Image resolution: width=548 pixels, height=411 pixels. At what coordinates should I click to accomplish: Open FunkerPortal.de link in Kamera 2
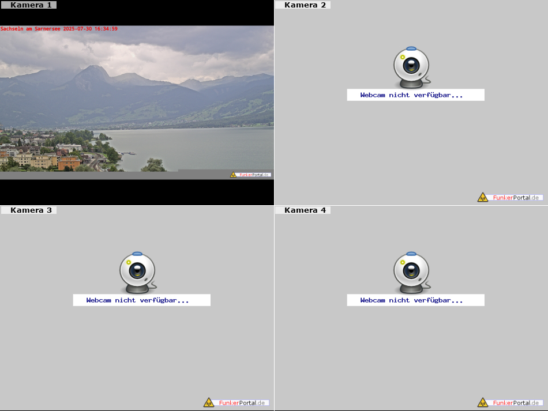511,197
